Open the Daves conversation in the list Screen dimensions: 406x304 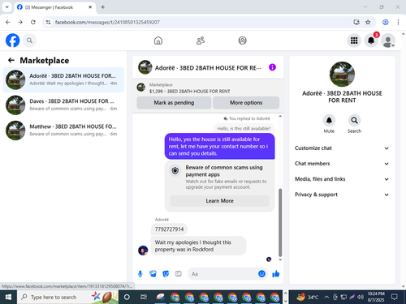click(x=63, y=105)
